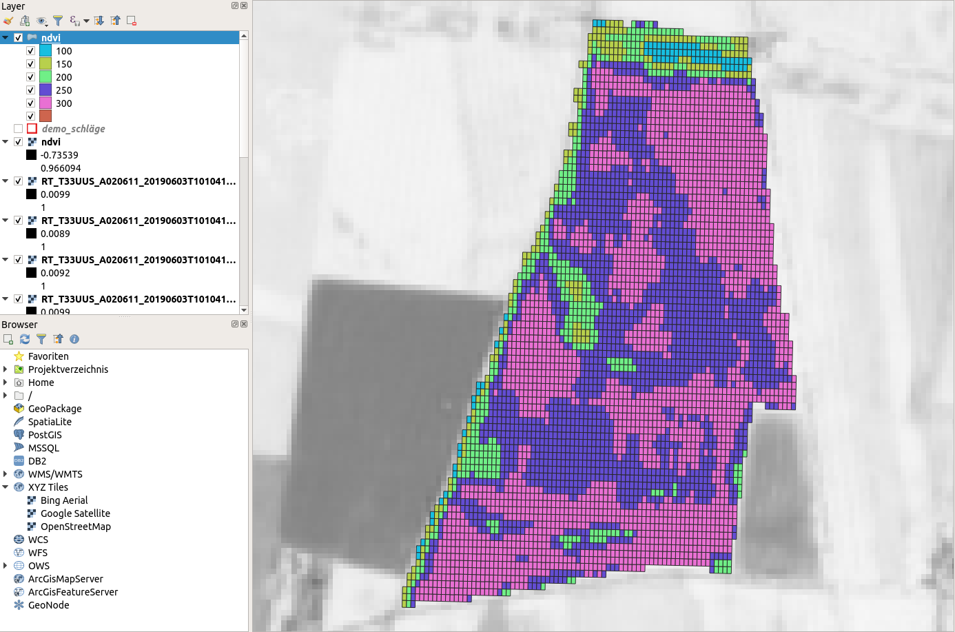Open Browser properties info icon

[x=74, y=339]
